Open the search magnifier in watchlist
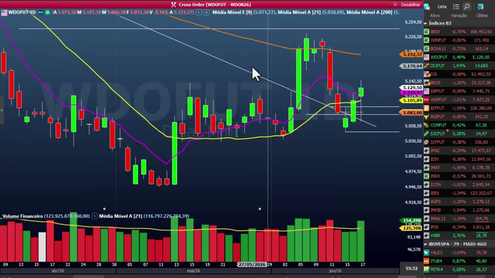 [x=467, y=7]
